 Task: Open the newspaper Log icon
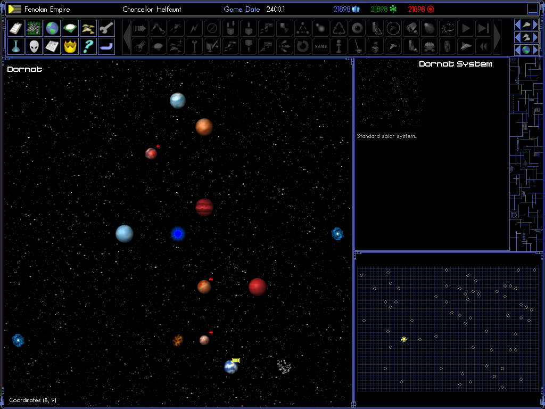52,46
